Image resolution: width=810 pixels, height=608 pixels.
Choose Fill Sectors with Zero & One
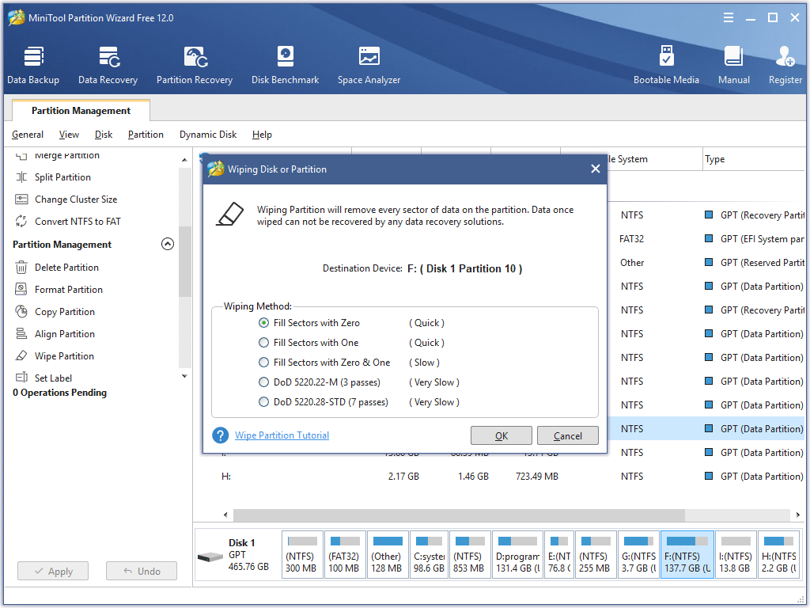[263, 363]
